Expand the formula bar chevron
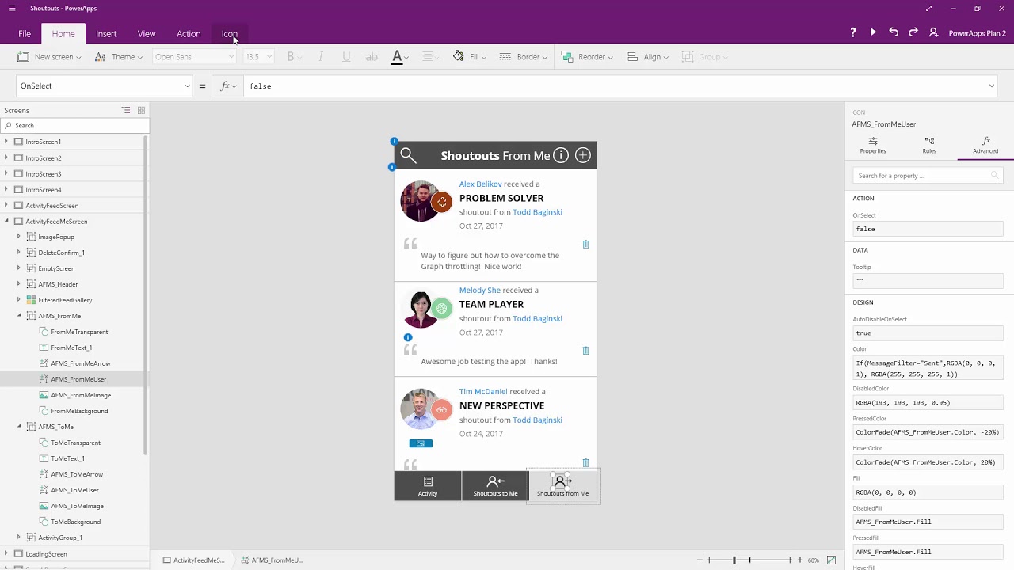The image size is (1014, 570). [x=991, y=85]
